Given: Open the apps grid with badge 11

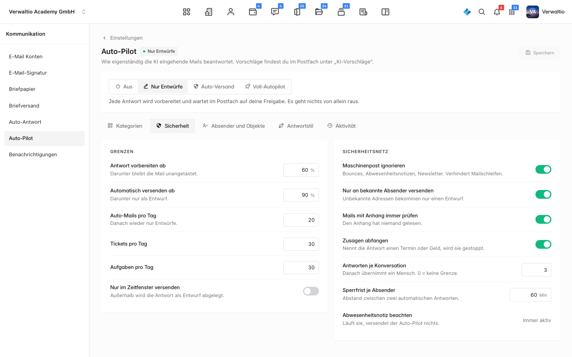Looking at the screenshot, I should pos(512,12).
